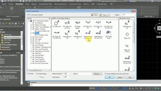The image size is (161, 91).
Task: Open the Featured Apps ribbon tab
Action: (x=102, y=4)
